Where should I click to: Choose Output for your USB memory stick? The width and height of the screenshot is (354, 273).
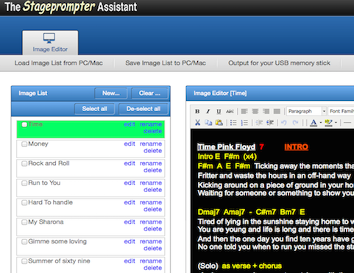point(279,63)
